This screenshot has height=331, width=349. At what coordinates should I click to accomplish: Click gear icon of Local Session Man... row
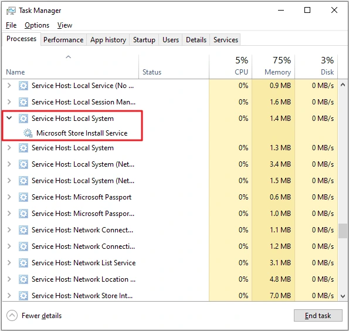coord(23,102)
